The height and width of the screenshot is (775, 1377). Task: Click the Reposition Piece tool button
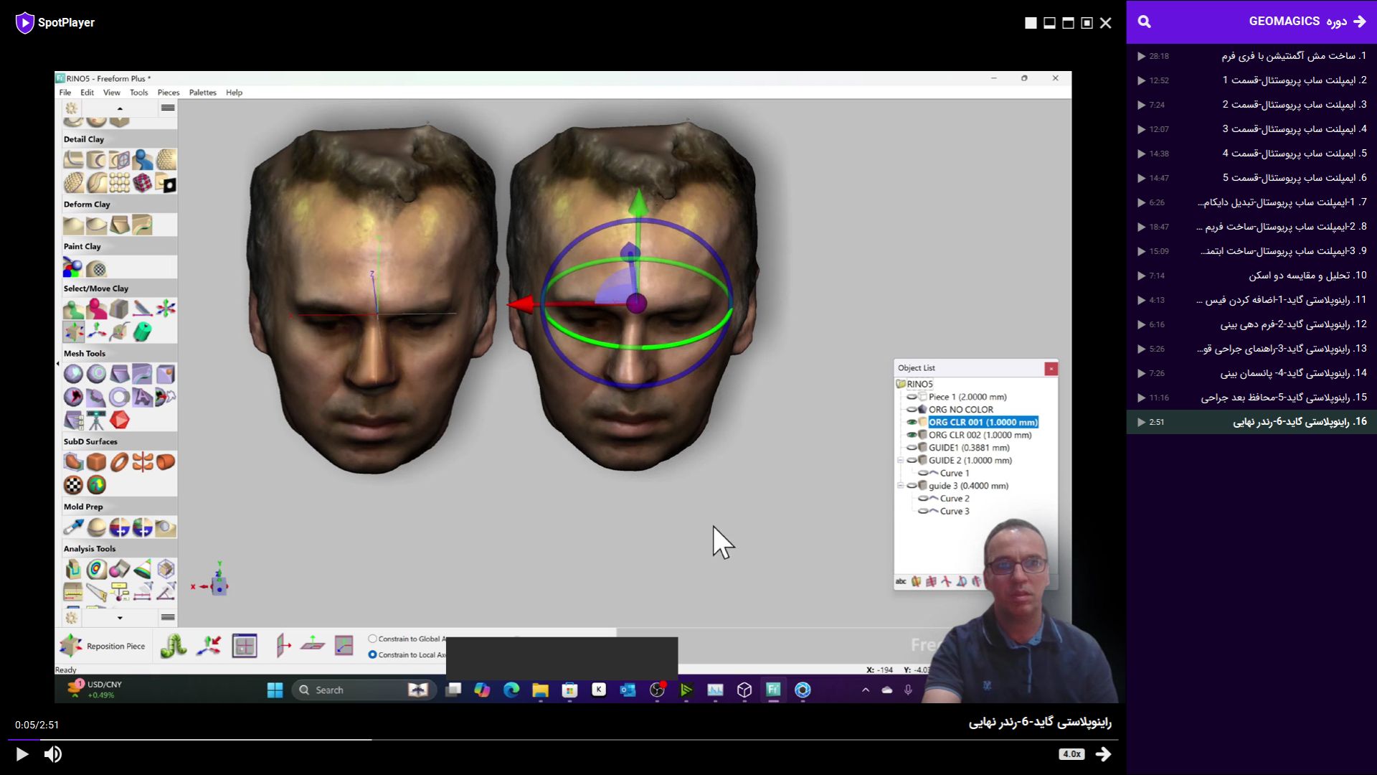click(103, 647)
